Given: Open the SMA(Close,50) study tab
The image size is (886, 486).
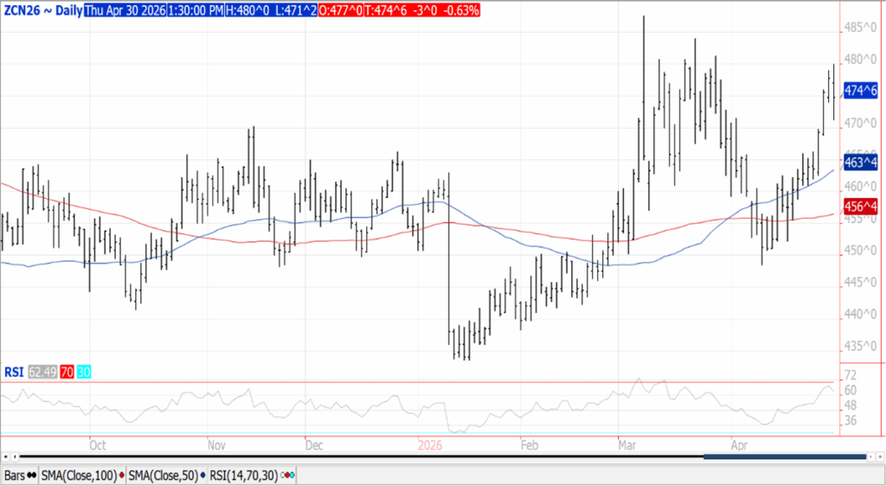Looking at the screenshot, I should tap(163, 476).
